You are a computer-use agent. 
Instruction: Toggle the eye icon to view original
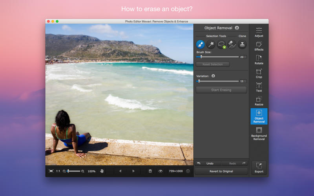tap(160, 171)
